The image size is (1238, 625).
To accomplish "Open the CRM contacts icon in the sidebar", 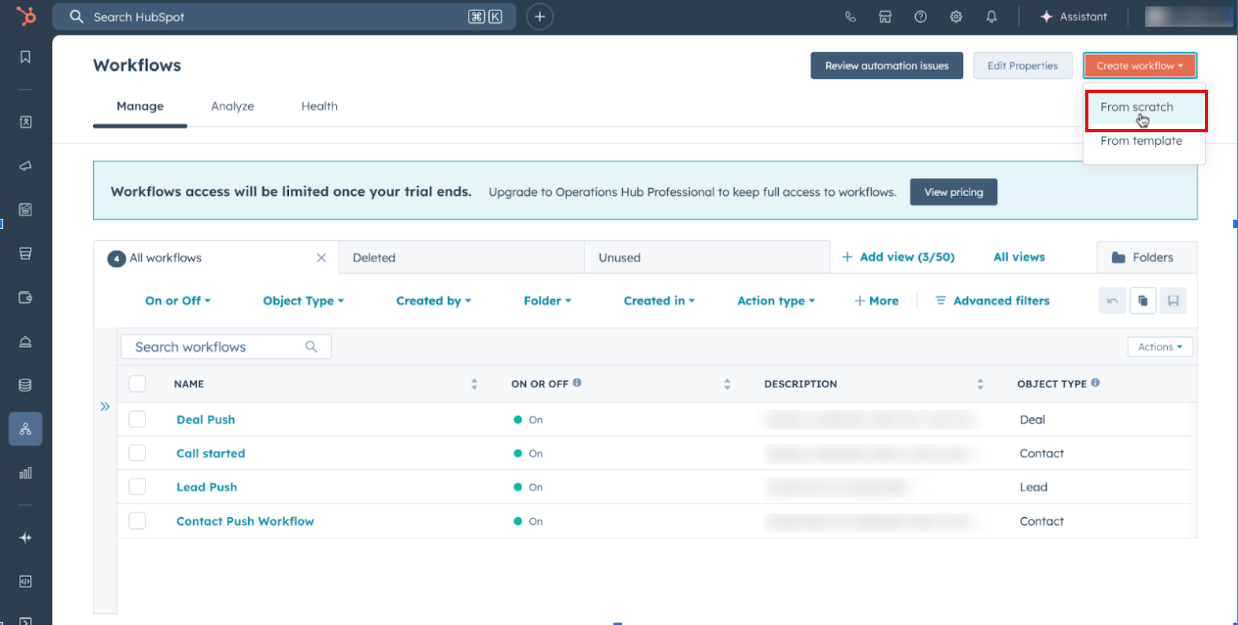I will point(25,122).
